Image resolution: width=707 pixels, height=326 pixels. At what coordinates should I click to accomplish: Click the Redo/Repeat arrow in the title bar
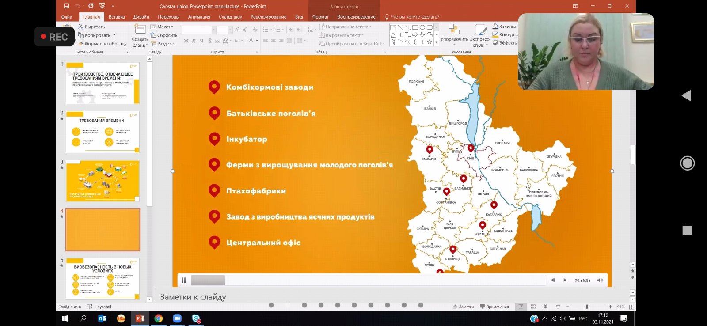[91, 6]
